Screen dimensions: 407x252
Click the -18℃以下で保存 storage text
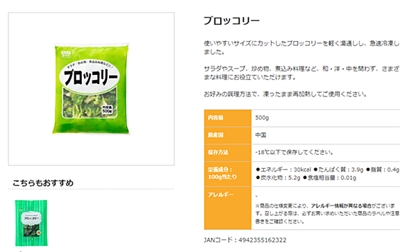pyautogui.click(x=294, y=152)
